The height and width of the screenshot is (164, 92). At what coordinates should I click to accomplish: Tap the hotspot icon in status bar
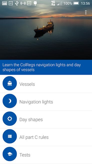pos(23,3)
